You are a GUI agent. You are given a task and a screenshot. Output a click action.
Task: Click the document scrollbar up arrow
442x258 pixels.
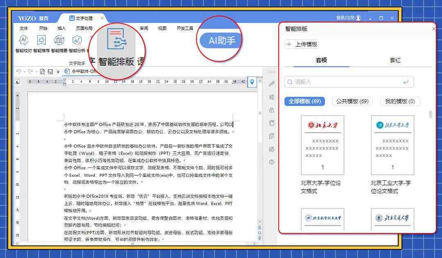(259, 81)
